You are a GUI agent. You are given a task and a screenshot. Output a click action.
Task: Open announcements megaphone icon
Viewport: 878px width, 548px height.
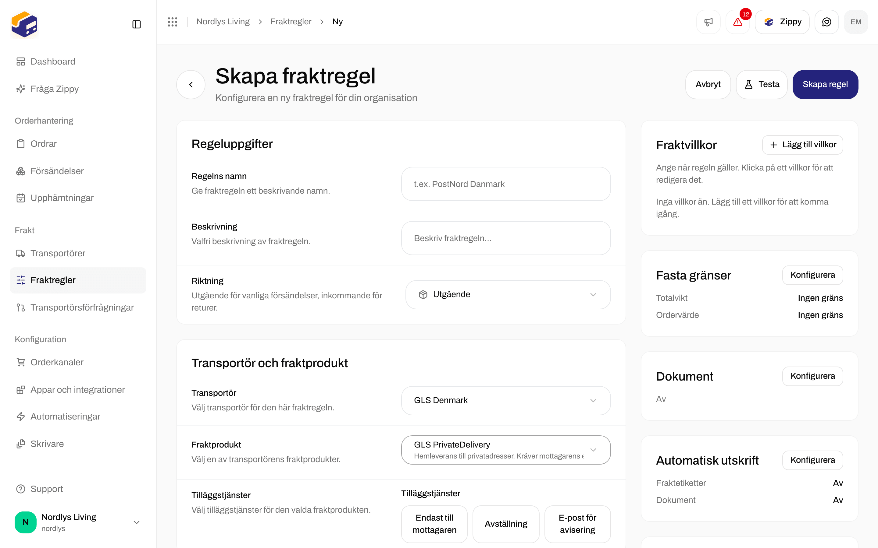(x=708, y=22)
